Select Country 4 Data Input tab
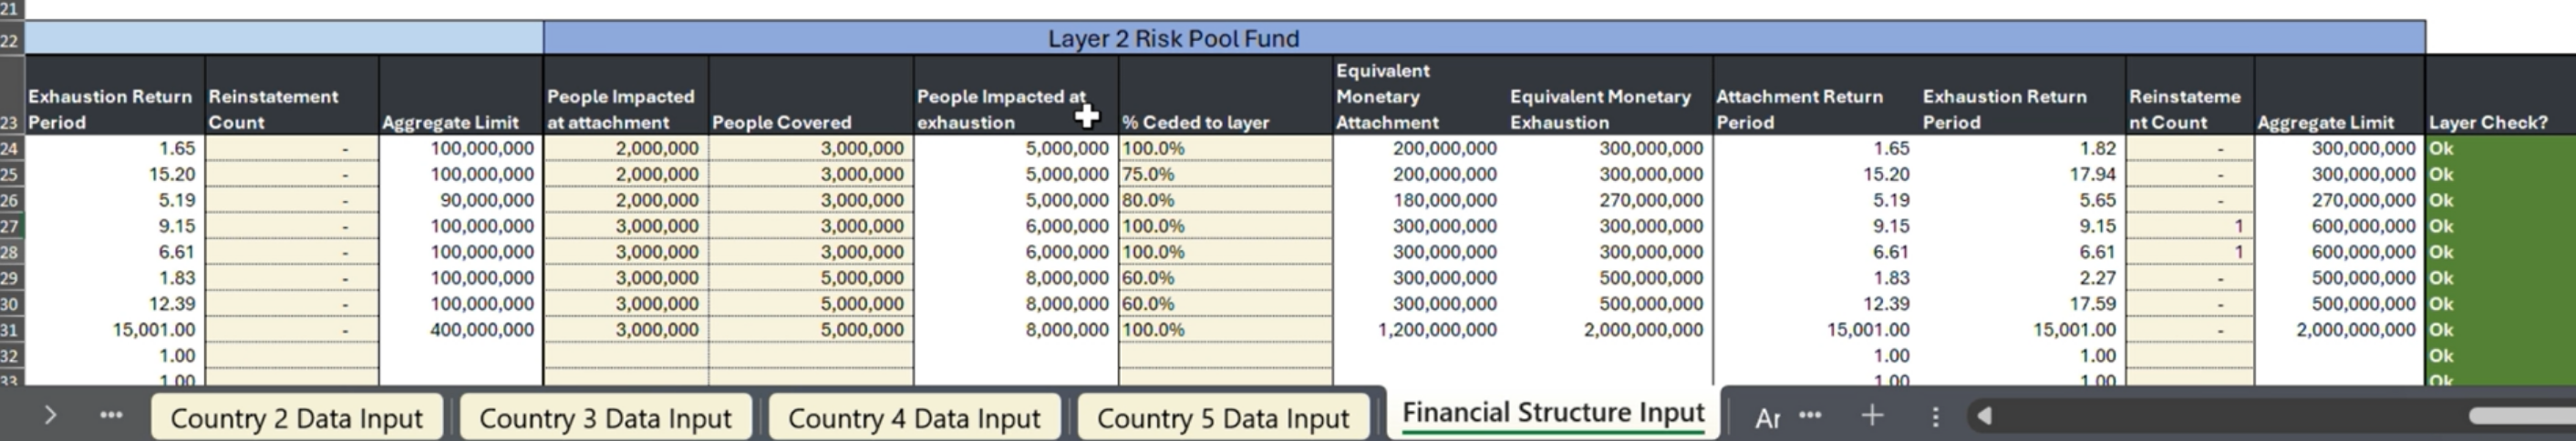Screen dimensions: 2576x441 click(x=914, y=418)
